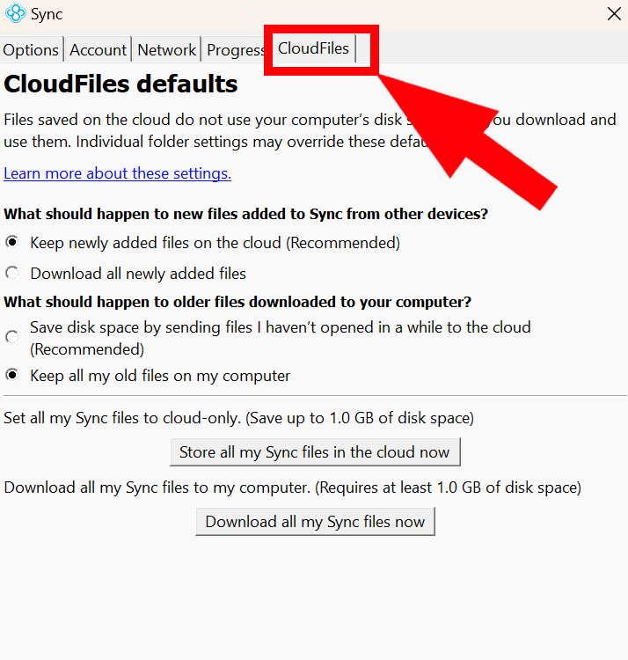The width and height of the screenshot is (628, 660).
Task: Go to the Network tab
Action: click(166, 50)
